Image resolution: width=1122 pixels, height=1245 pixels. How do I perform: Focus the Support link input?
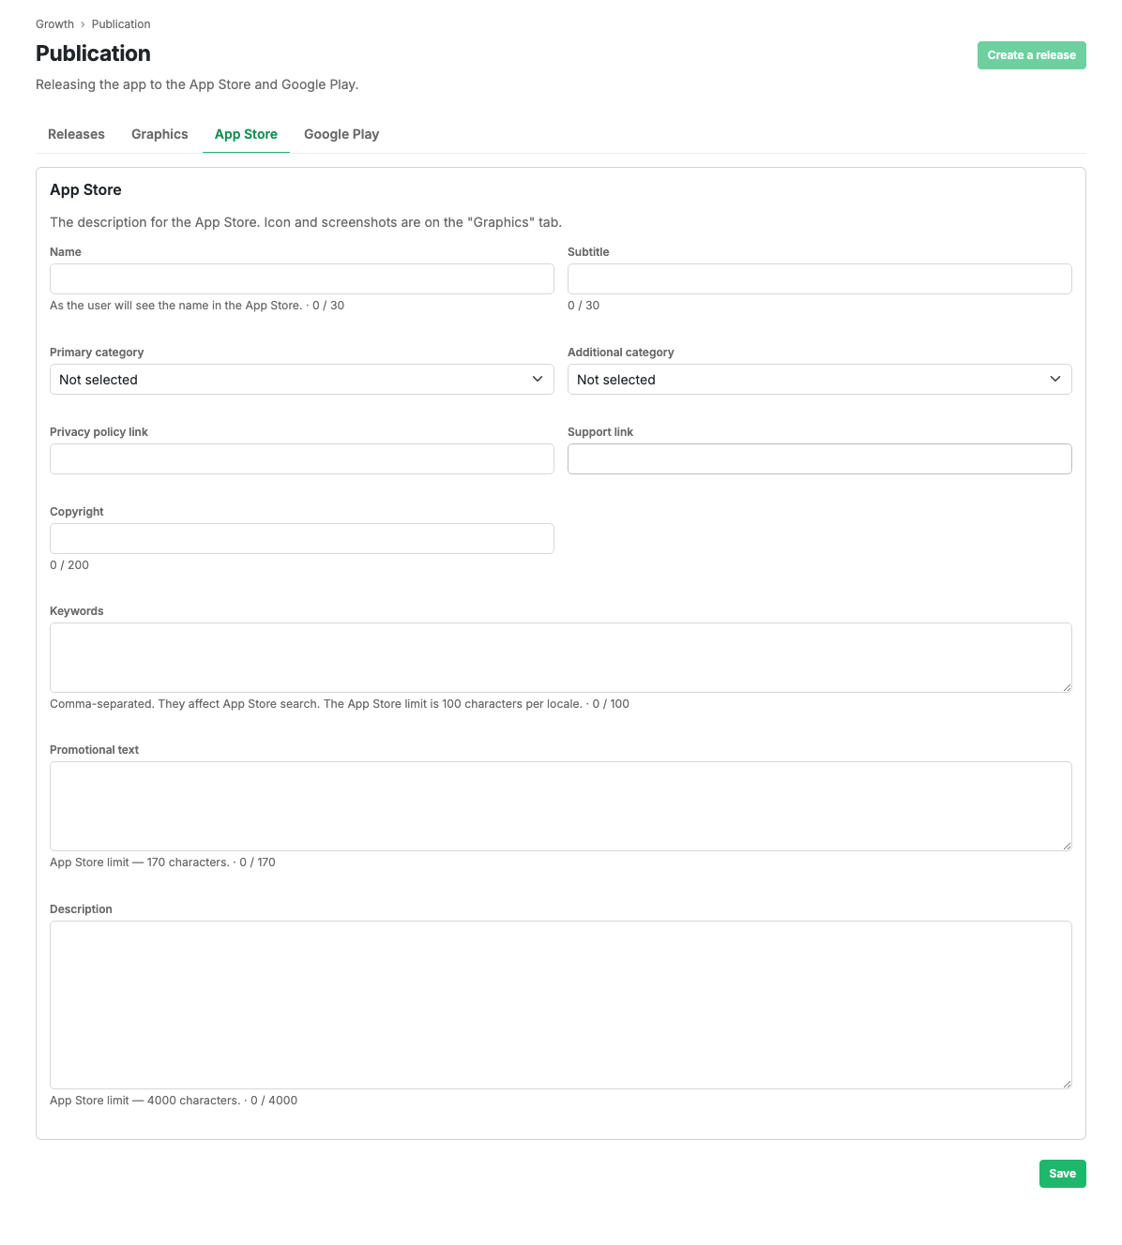point(820,458)
